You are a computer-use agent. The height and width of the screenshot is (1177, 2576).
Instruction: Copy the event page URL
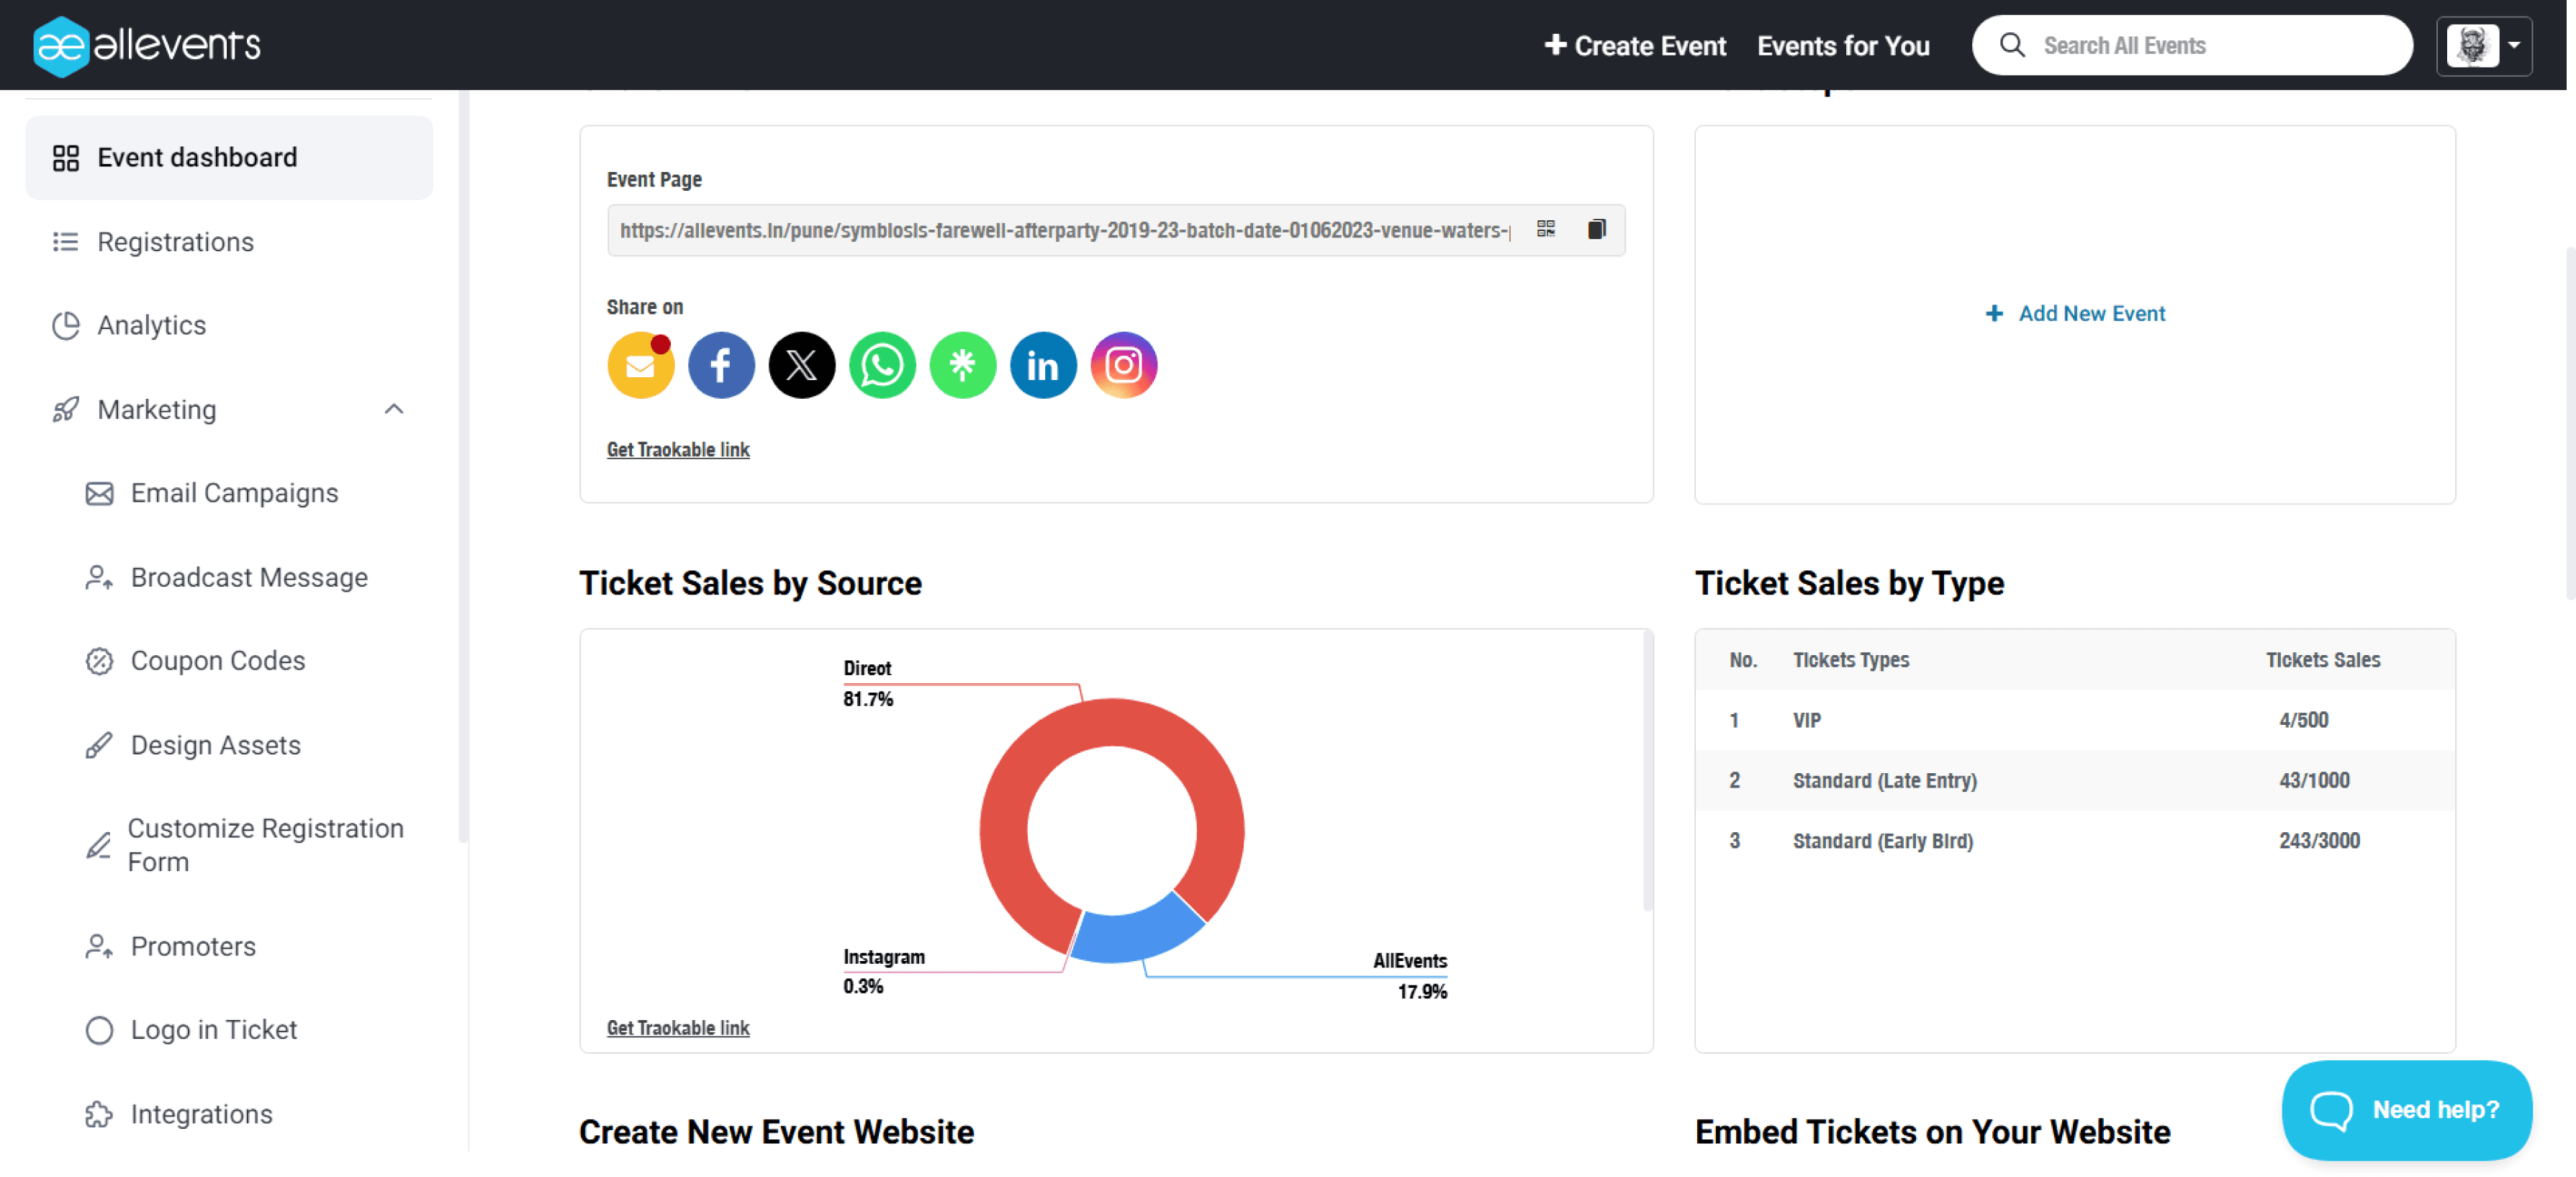pyautogui.click(x=1596, y=229)
